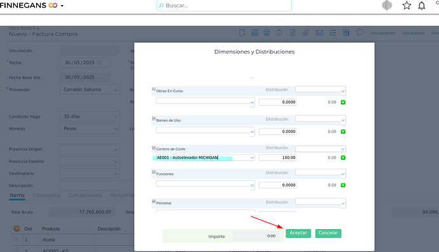This screenshot has height=252, width=439.
Task: Add a row under Funciones
Action: (x=343, y=185)
